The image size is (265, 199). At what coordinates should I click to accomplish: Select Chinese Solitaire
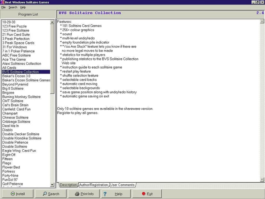[26, 117]
